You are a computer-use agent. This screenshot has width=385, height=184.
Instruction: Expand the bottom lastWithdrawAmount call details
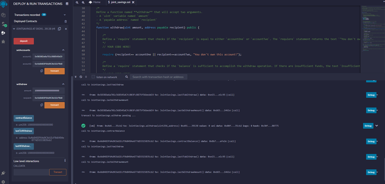pos(377,172)
